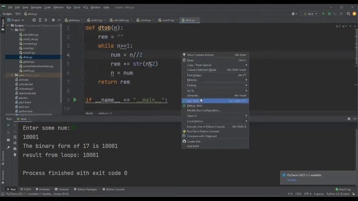Image resolution: width=358 pixels, height=201 pixels.
Task: Open the Python Packages tool window tab
Action: coord(86,189)
